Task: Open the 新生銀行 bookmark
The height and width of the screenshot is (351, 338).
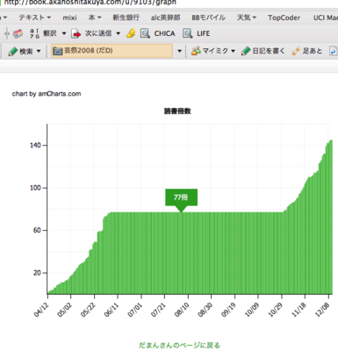Action: pos(126,18)
